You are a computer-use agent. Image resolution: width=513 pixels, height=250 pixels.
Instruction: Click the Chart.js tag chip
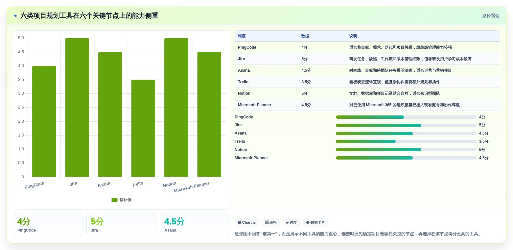(x=247, y=223)
